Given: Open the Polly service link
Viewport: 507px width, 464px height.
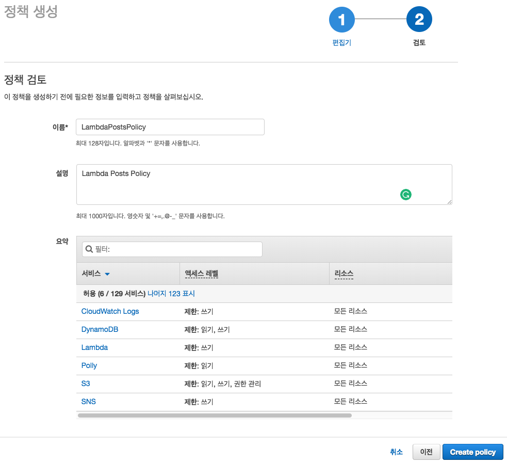Looking at the screenshot, I should (x=89, y=365).
